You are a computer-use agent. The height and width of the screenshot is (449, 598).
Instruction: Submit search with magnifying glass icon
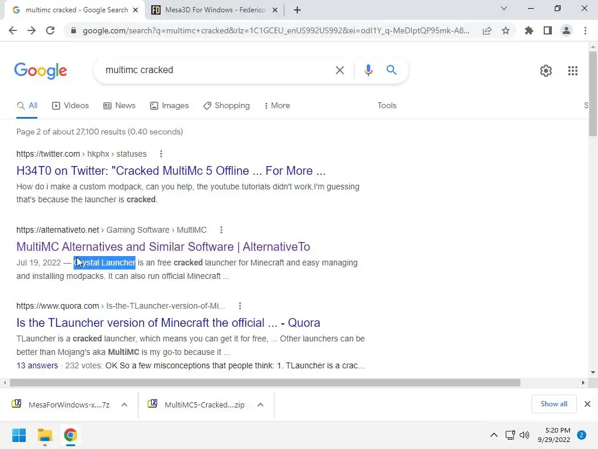click(391, 70)
